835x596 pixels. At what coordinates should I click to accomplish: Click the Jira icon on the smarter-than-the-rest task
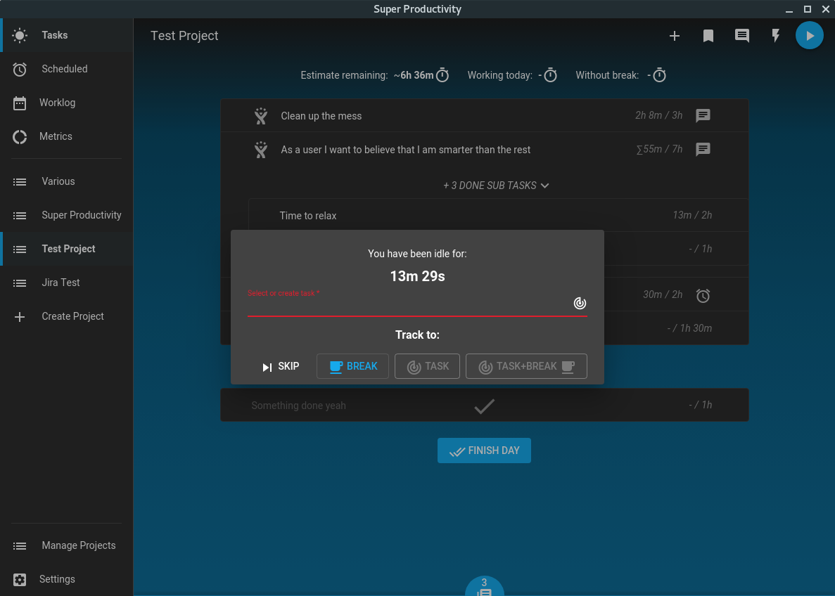261,150
